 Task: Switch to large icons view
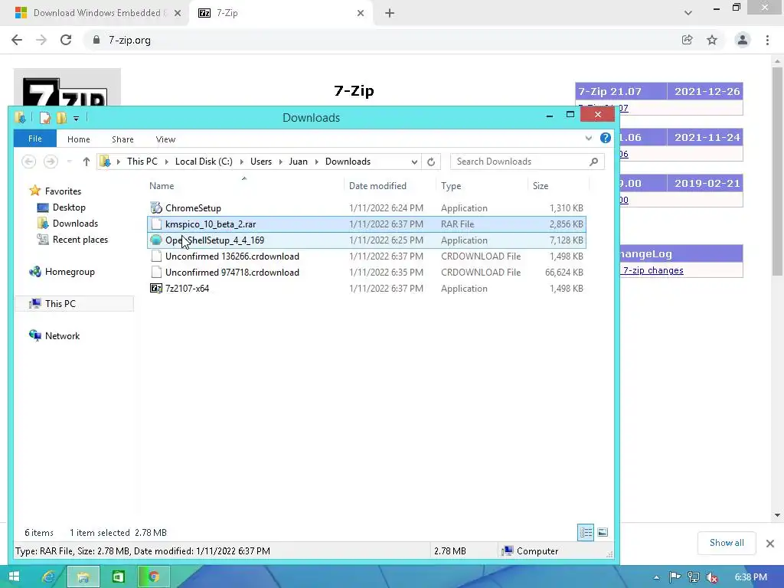603,533
